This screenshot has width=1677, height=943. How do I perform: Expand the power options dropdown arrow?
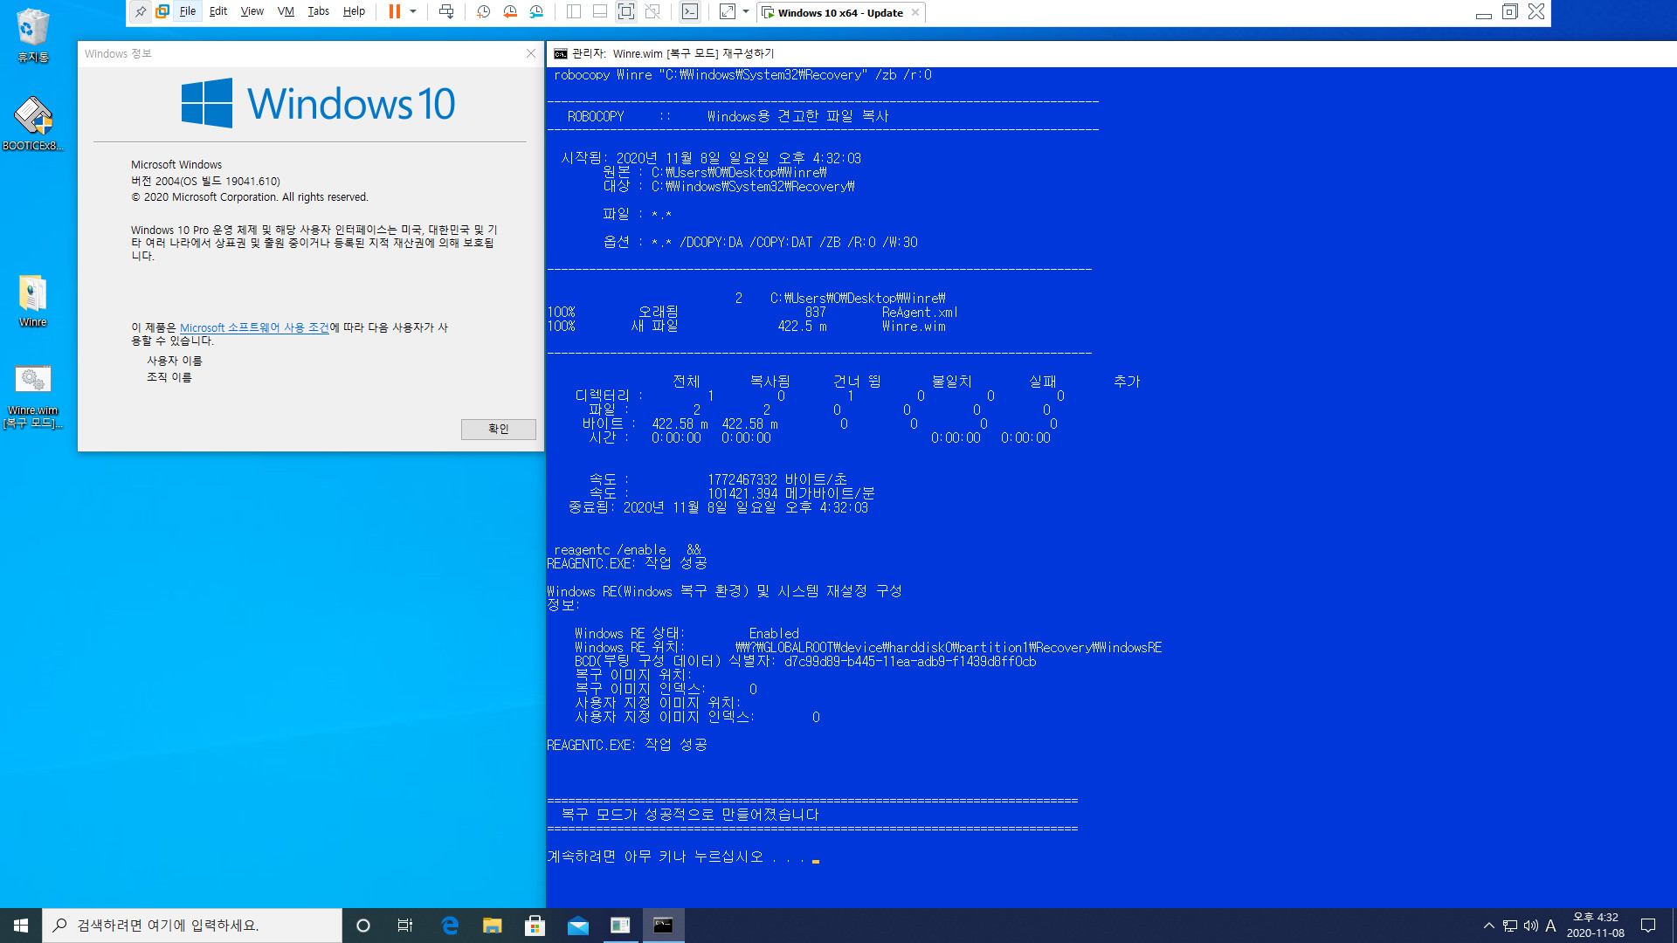pos(413,12)
